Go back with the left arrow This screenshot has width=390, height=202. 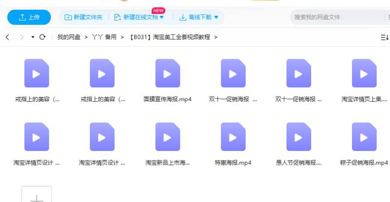[8, 37]
